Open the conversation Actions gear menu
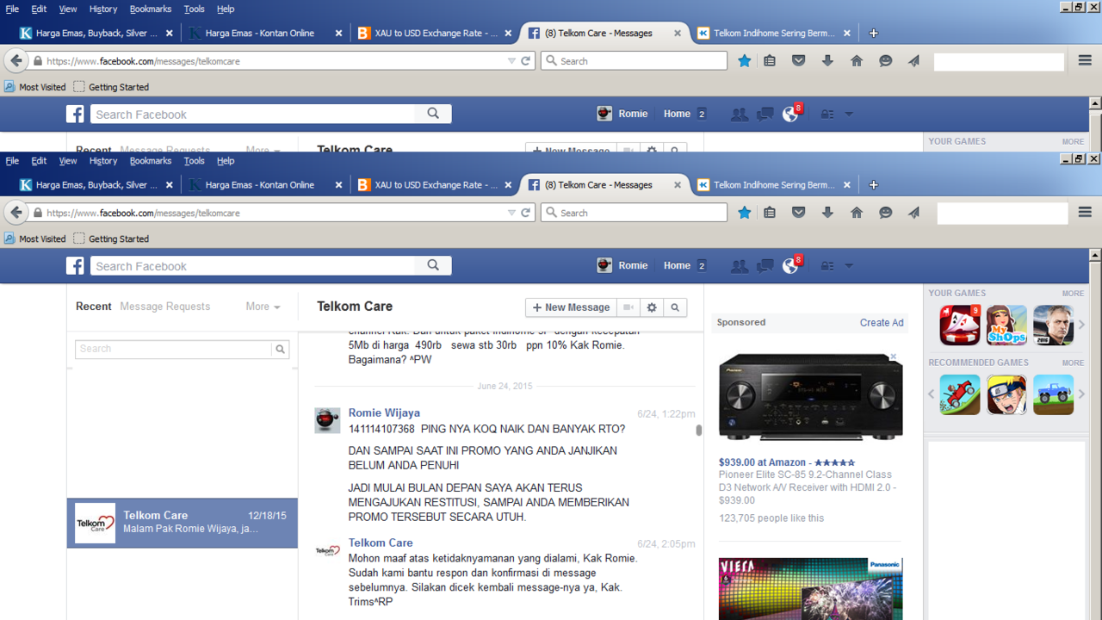This screenshot has width=1102, height=620. [x=652, y=307]
